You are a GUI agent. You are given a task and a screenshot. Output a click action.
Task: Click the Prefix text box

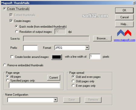click(31, 48)
